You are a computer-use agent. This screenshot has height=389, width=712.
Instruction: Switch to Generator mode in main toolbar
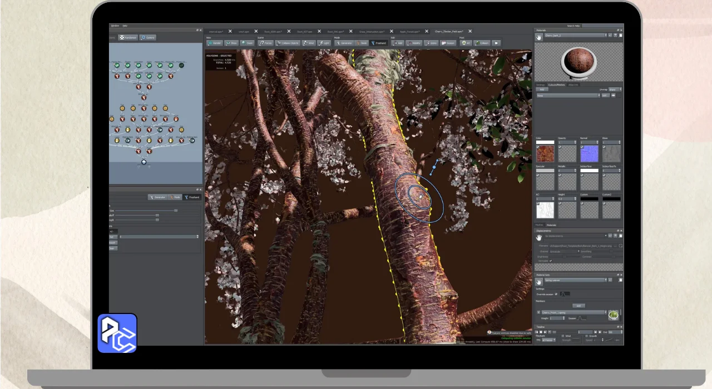click(x=344, y=43)
